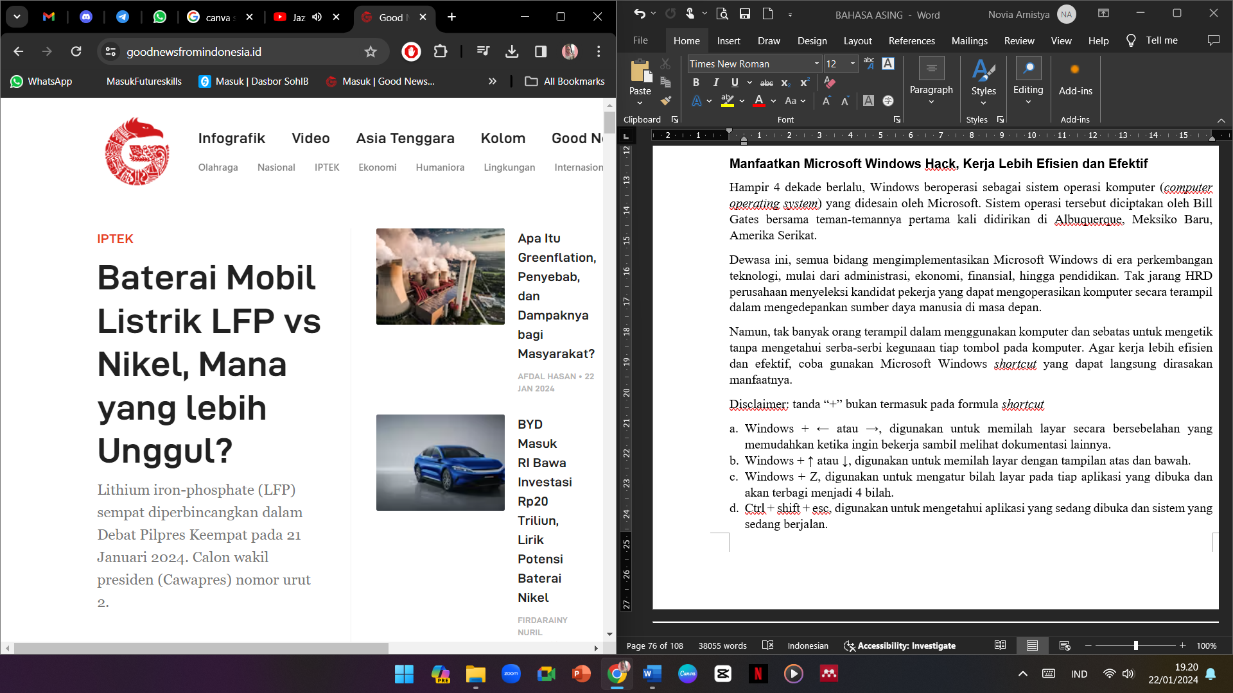Switch to Web Layout view

click(x=1065, y=646)
